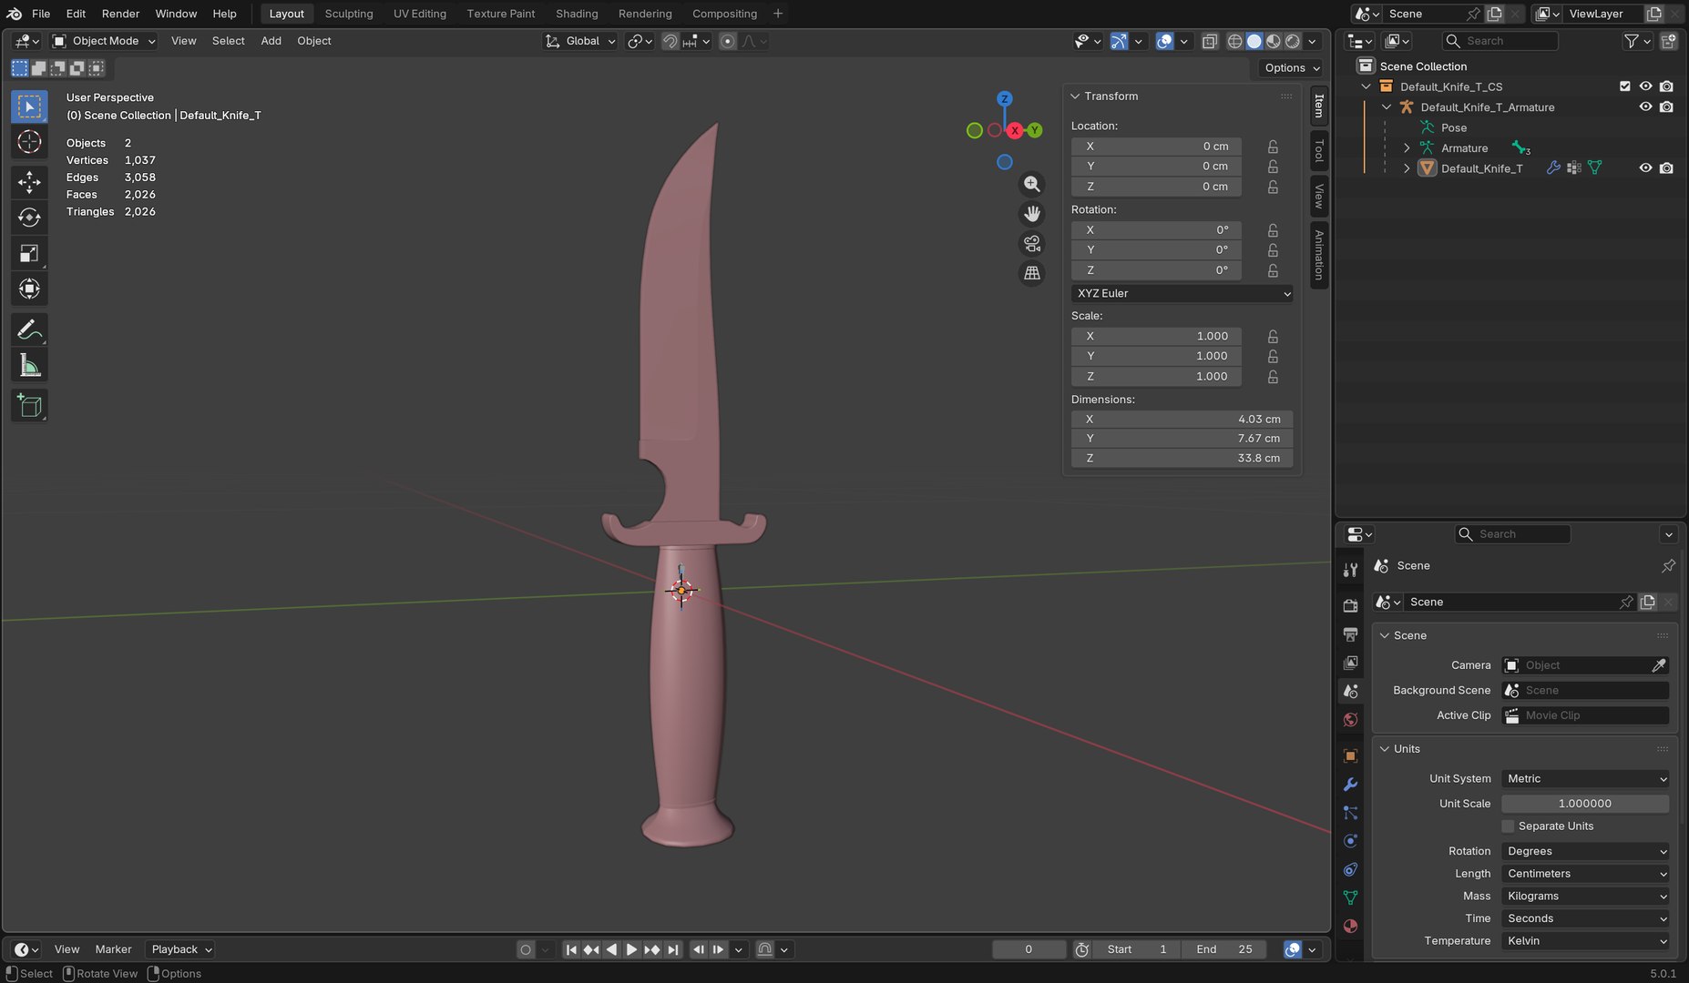This screenshot has width=1689, height=983.
Task: Toggle snapping magnet in header
Action: pyautogui.click(x=670, y=41)
